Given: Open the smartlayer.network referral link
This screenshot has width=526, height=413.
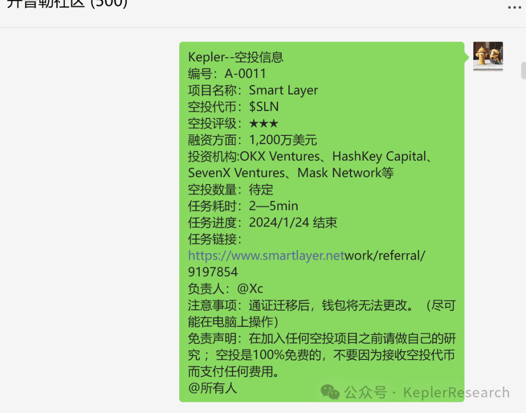Looking at the screenshot, I should (306, 256).
